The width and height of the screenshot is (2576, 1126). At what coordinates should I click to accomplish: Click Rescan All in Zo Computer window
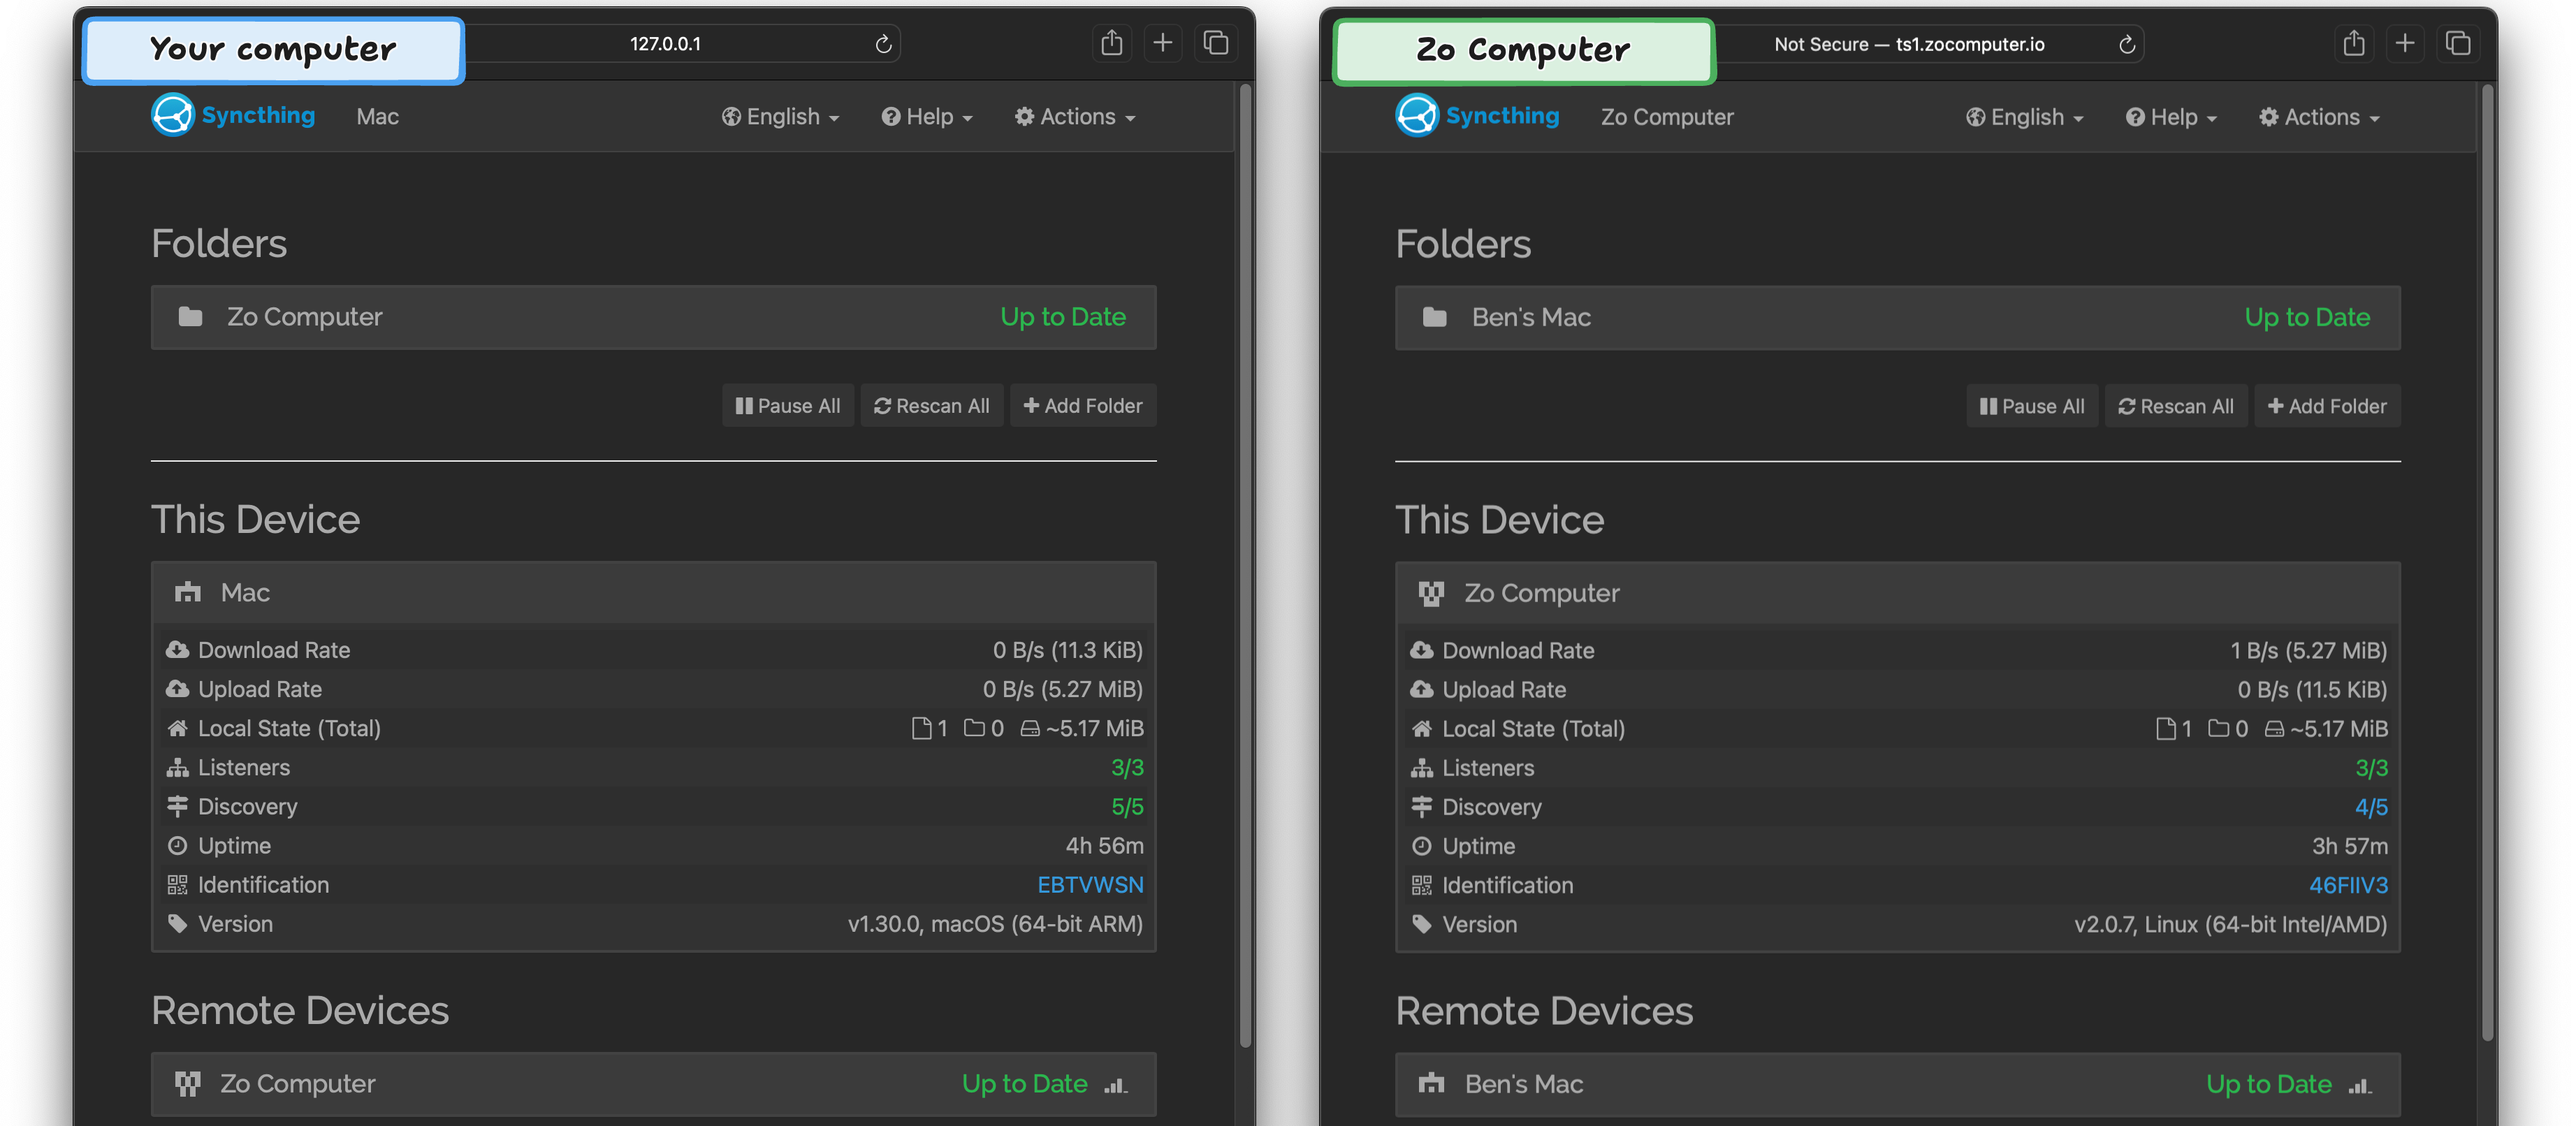click(x=2175, y=406)
